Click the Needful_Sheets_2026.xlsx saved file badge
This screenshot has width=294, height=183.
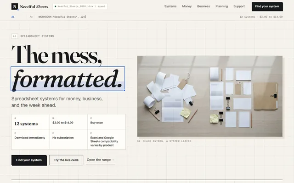pos(80,6)
